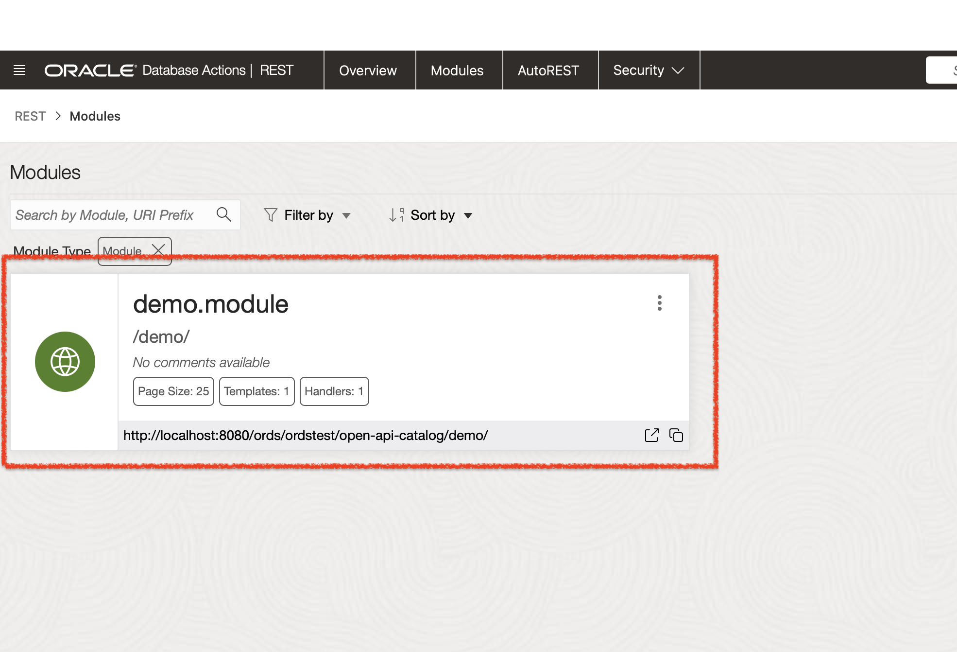The height and width of the screenshot is (652, 957).
Task: Click the Templates: 1 badge
Action: point(256,391)
